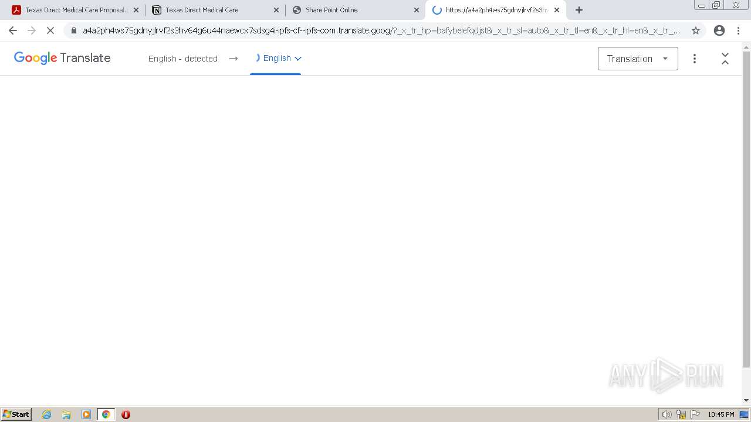Open the network tray icon
The width and height of the screenshot is (751, 422).
(681, 414)
